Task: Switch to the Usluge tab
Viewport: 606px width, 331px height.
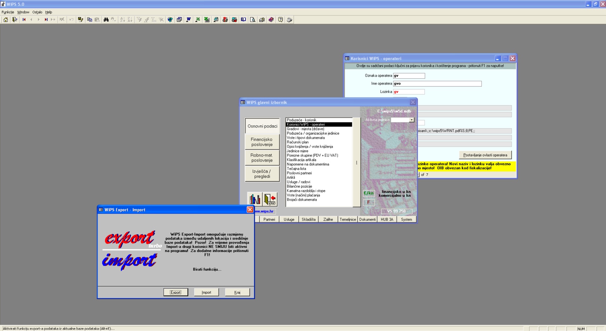Action: point(289,219)
